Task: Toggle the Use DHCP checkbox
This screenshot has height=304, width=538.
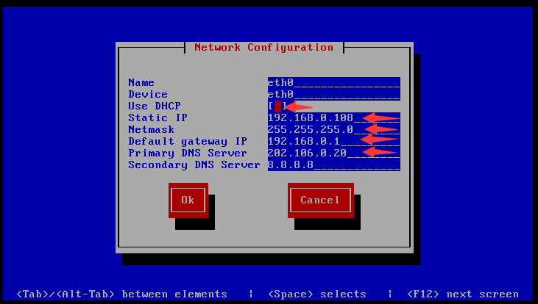Action: (x=277, y=106)
